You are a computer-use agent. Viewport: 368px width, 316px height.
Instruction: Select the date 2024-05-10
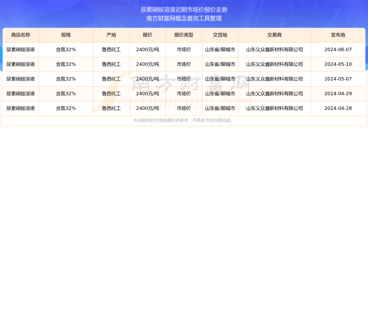[338, 64]
